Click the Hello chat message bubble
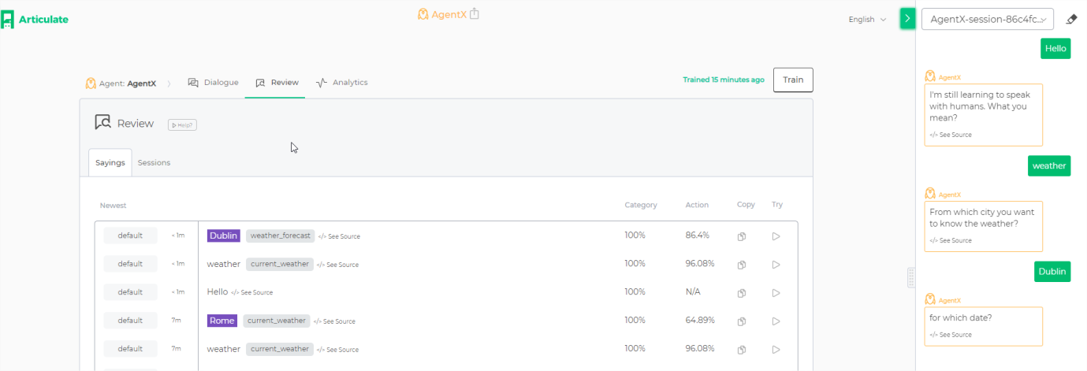This screenshot has height=371, width=1087. click(1055, 48)
